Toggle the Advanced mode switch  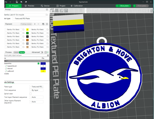point(41,52)
